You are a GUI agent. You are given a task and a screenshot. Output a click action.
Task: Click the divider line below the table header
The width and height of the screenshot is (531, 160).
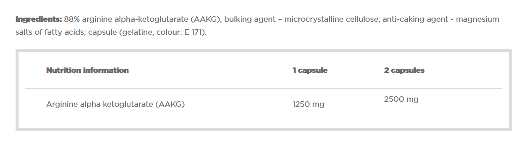pos(263,88)
